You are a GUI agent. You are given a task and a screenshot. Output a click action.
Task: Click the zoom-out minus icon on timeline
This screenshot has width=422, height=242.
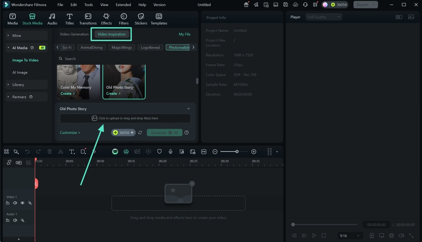click(x=215, y=151)
